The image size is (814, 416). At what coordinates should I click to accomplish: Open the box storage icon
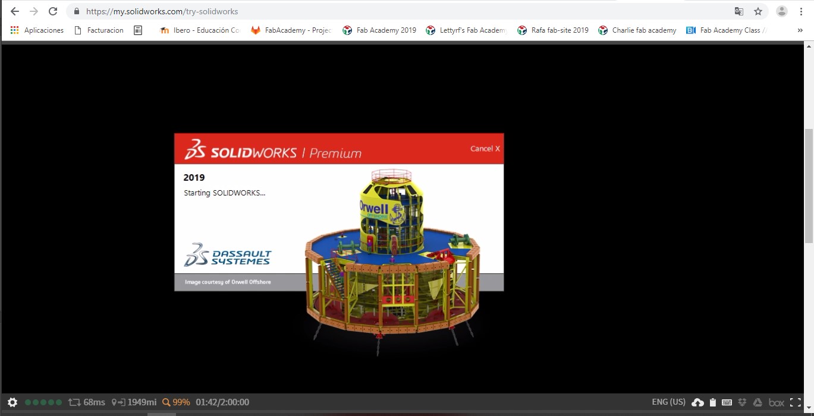click(777, 402)
